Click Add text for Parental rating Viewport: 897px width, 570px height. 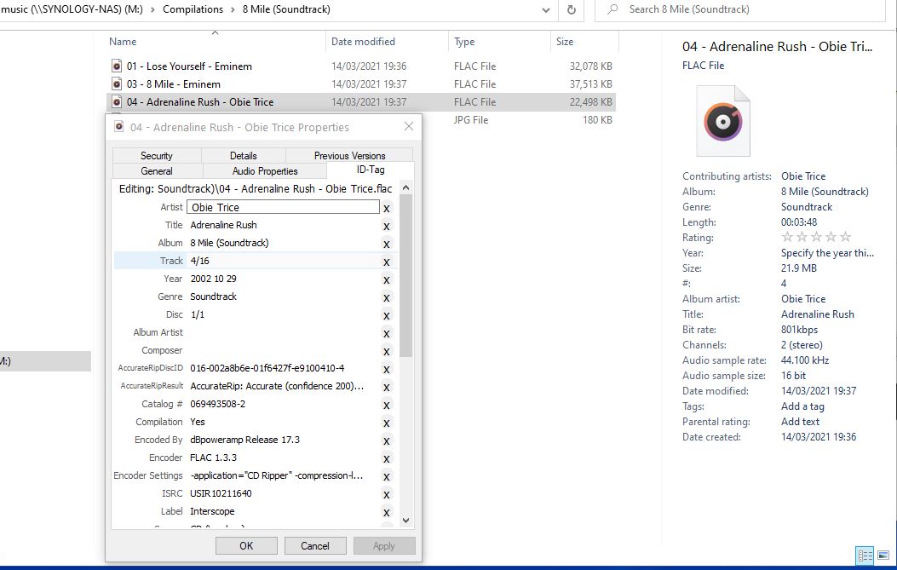tap(801, 422)
